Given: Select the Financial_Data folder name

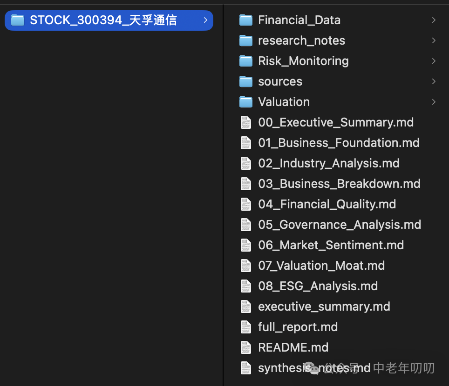Looking at the screenshot, I should (x=299, y=20).
